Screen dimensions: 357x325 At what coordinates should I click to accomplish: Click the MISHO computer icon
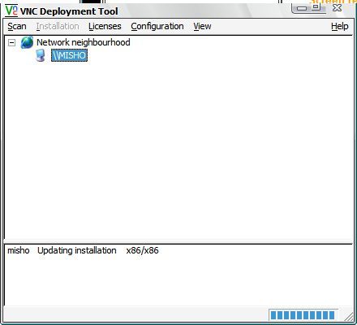tap(41, 55)
